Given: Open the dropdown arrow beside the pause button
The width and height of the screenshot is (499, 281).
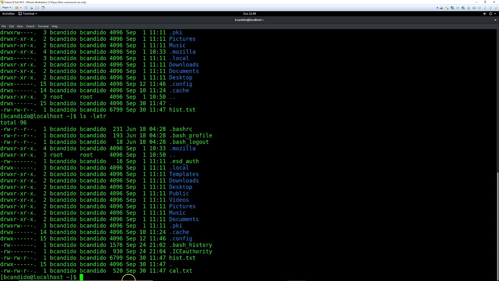Looking at the screenshot, I should click(21, 8).
